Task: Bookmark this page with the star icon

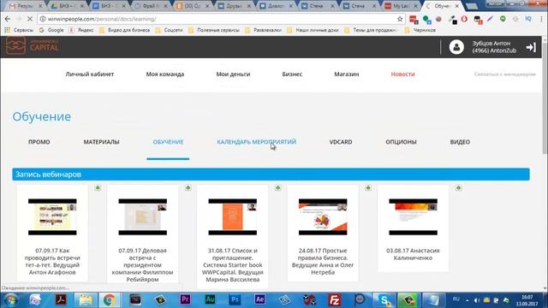Action: tap(400, 19)
